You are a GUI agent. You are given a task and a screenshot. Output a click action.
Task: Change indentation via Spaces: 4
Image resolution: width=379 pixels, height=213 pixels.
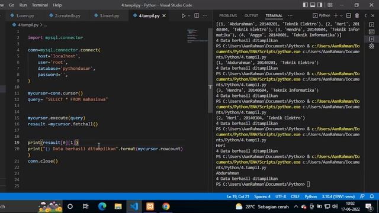[x=262, y=196]
